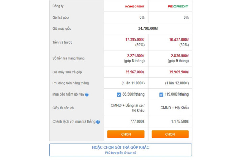Viewport: 243px width, 162px height.
Task: Click the original price 34.790.000₫
Action: click(148, 29)
